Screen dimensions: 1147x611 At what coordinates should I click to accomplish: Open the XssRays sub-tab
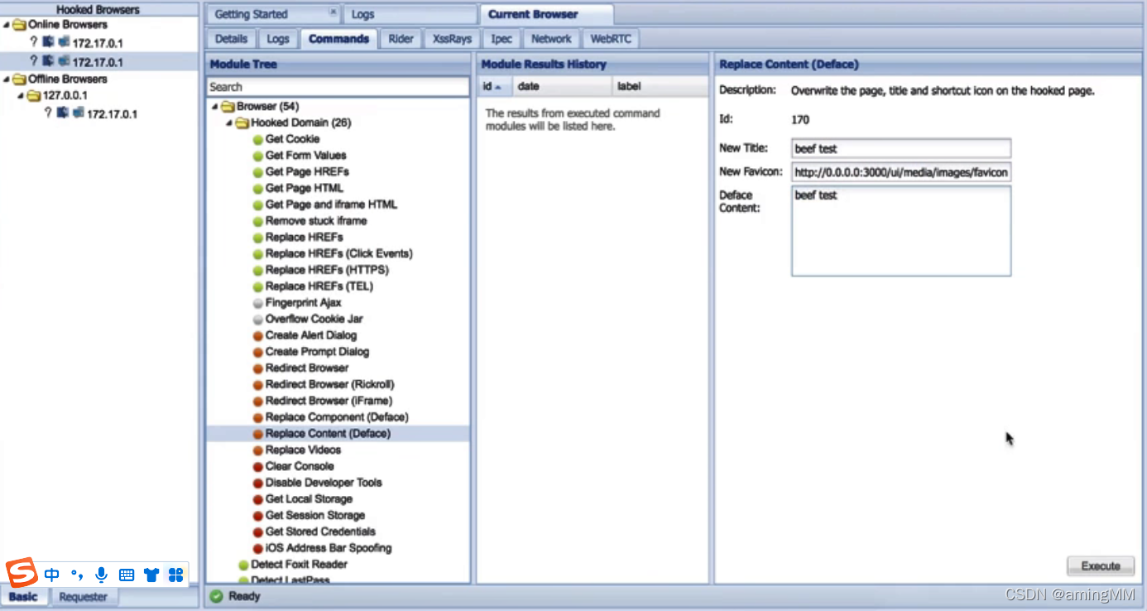(x=452, y=39)
